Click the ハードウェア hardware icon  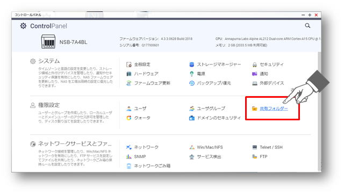click(129, 74)
